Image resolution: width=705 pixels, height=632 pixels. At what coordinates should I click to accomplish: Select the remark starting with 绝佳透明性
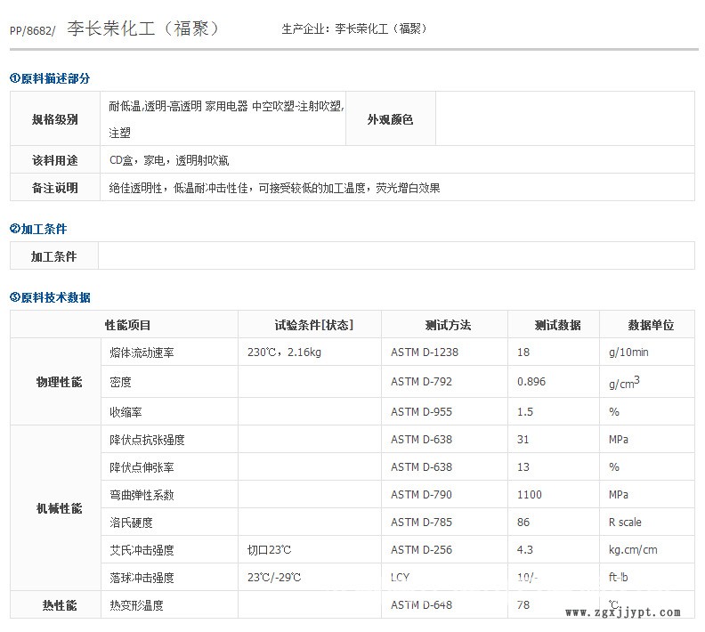[275, 188]
